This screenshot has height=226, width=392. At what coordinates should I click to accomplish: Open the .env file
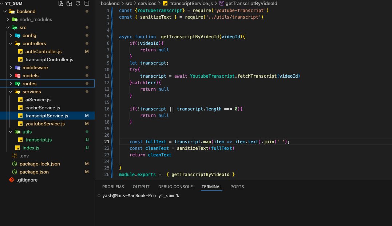[x=24, y=156]
